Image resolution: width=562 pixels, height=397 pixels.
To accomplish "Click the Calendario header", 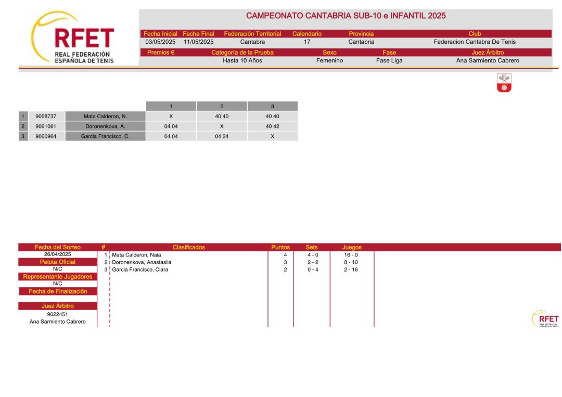I will (307, 34).
